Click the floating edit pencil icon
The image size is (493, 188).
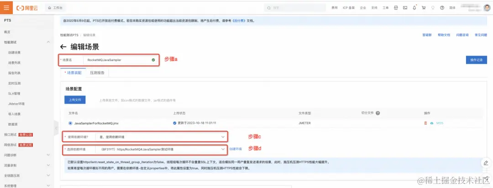(x=486, y=163)
